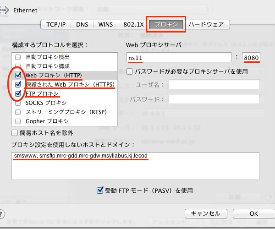The width and height of the screenshot is (275, 229).
Task: Click the port field showing 8080
Action: pyautogui.click(x=251, y=57)
